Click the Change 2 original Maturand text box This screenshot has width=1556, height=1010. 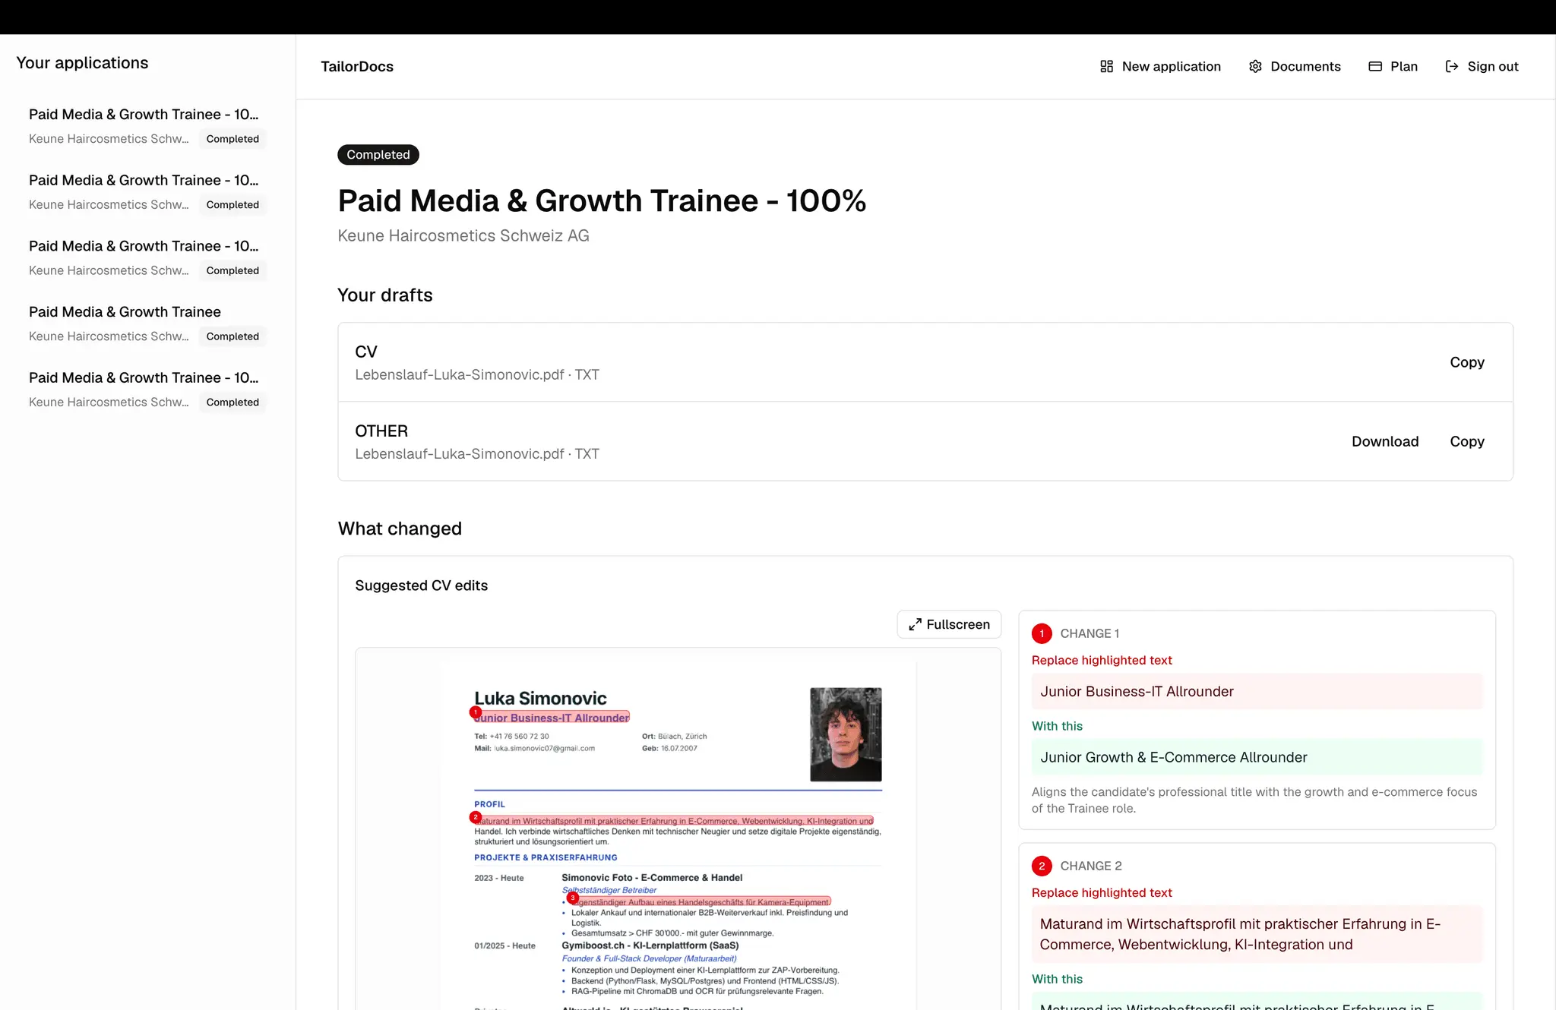1257,934
